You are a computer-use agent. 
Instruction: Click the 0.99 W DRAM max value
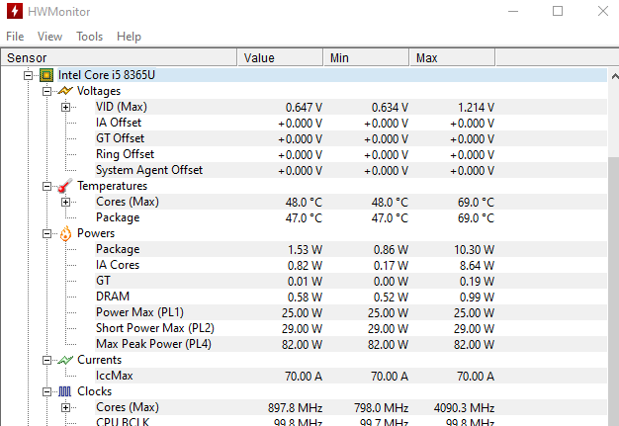pos(477,298)
